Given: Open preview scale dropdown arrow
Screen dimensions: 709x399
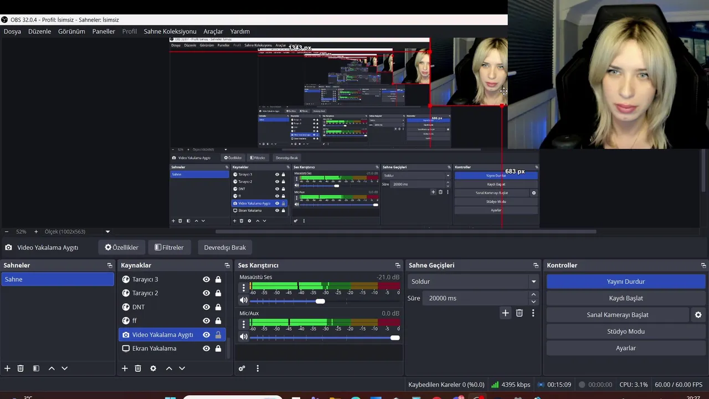Looking at the screenshot, I should click(107, 232).
